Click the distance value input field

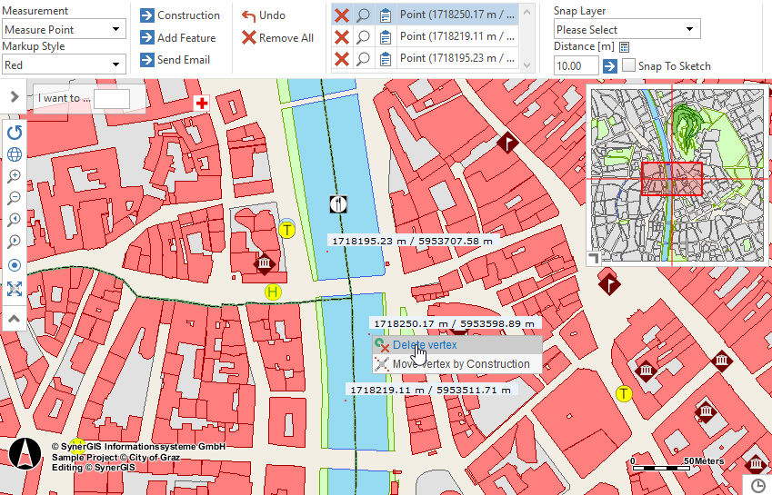576,65
